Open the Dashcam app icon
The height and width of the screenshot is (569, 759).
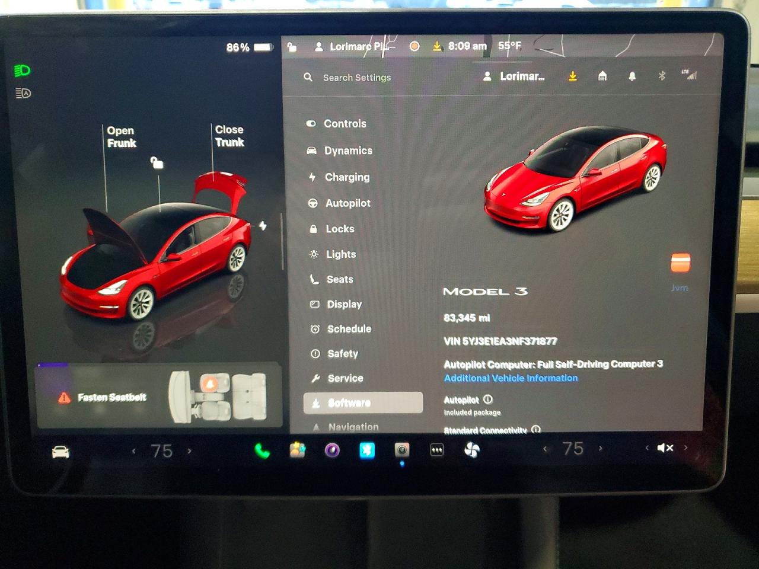(x=402, y=450)
